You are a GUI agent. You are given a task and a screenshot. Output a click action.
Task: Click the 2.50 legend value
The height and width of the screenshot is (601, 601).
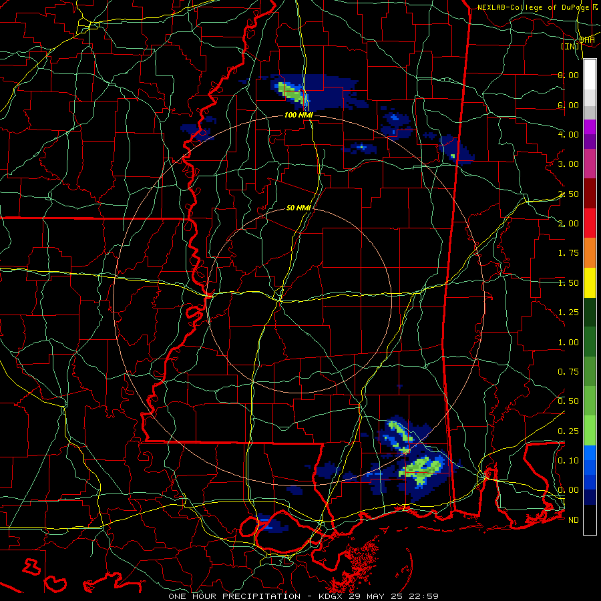[568, 194]
